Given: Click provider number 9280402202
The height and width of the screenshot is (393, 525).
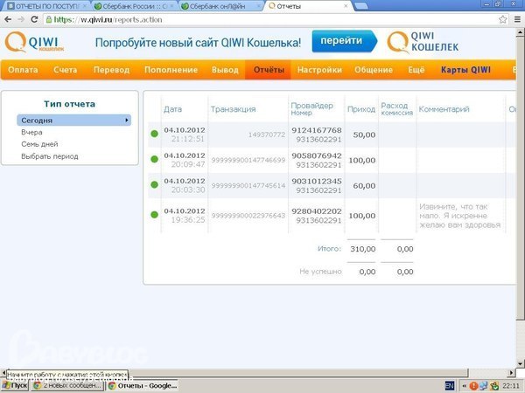Looking at the screenshot, I should [x=317, y=211].
